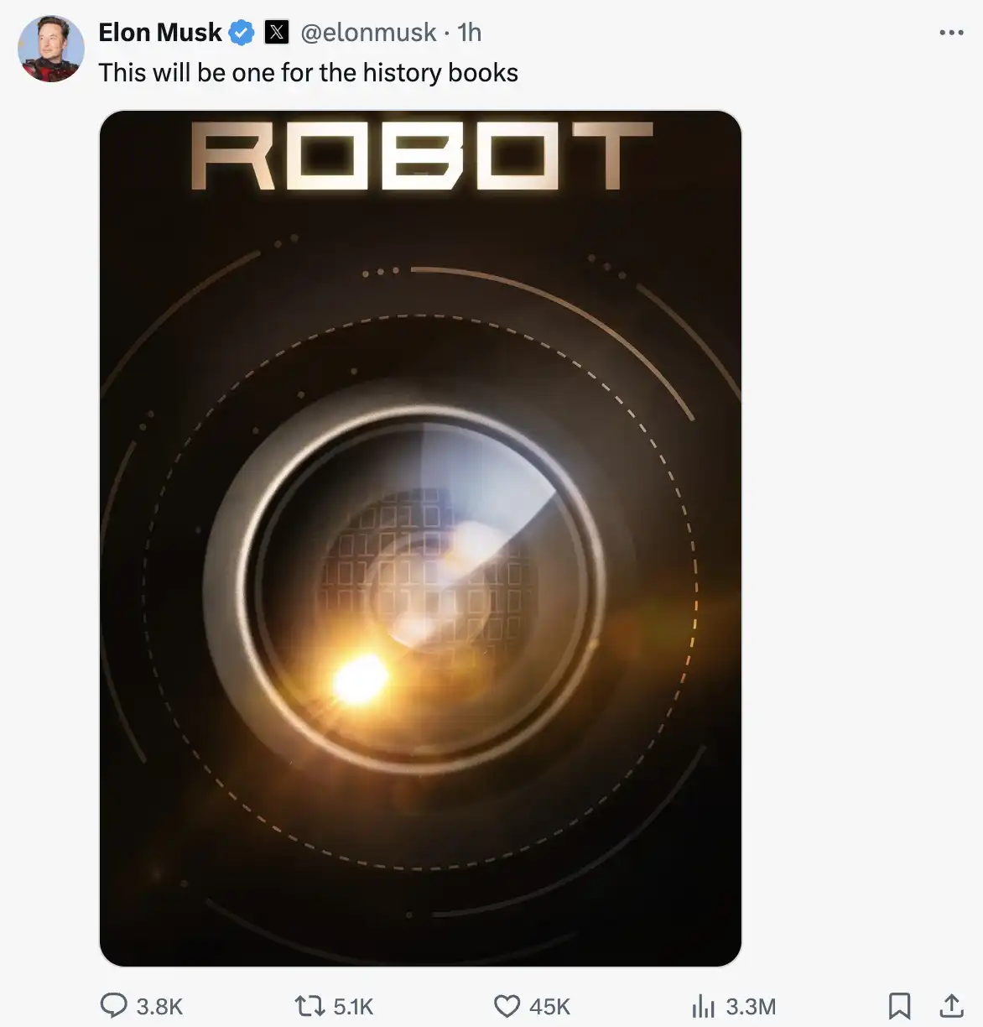Click the ROBOT title on the poster
This screenshot has height=1027, width=983.
coord(421,155)
